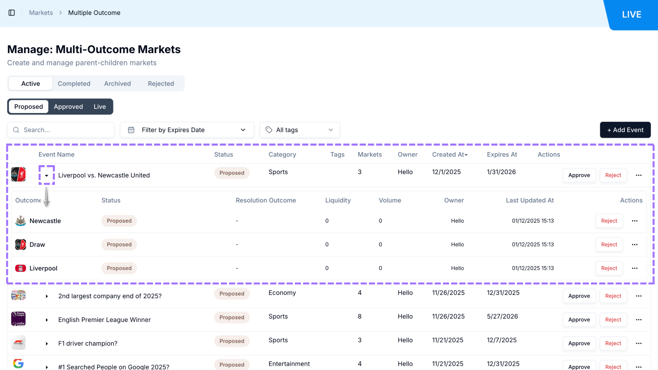658x370 pixels.
Task: Expand the 2nd largest company end of 2025 row
Action: [x=47, y=296]
